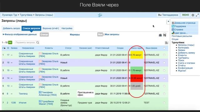Click the center logo icon in header
Image resolution: width=200 pixels, height=112 pixels.
point(100,15)
